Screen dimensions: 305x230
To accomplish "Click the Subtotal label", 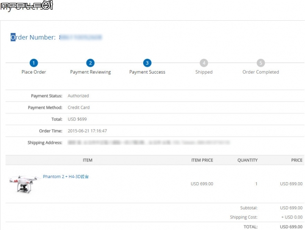I will coord(249,208).
